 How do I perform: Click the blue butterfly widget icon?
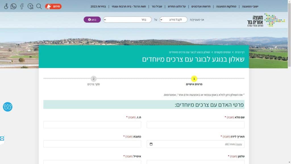[x=8, y=107]
